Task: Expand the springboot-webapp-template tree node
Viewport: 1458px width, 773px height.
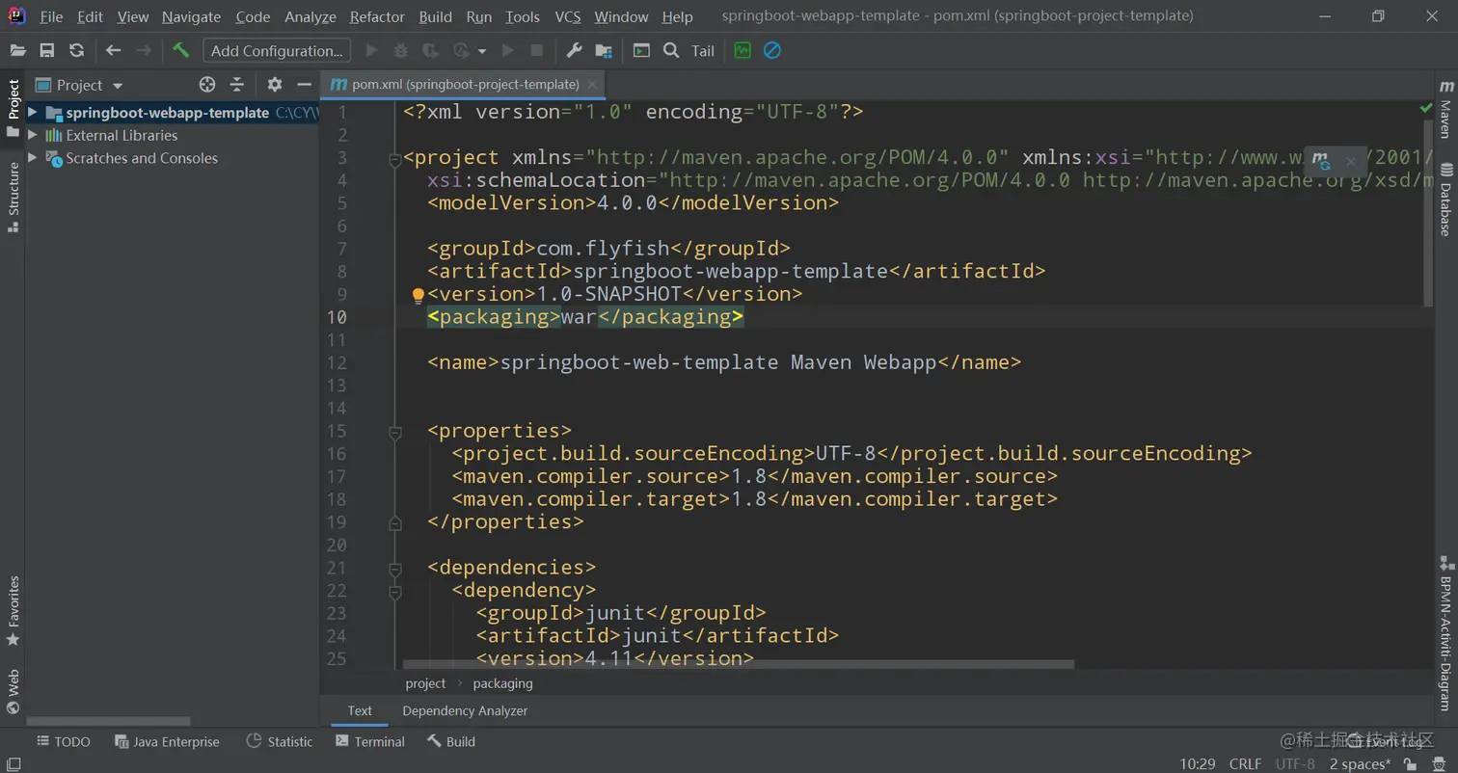Action: (33, 113)
